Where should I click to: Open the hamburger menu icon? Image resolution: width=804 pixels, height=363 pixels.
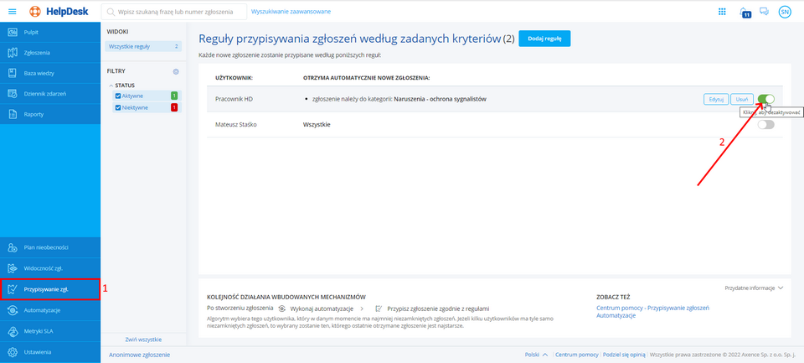pos(12,12)
